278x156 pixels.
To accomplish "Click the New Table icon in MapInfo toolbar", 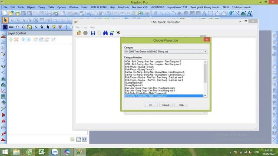I will pos(5,13).
